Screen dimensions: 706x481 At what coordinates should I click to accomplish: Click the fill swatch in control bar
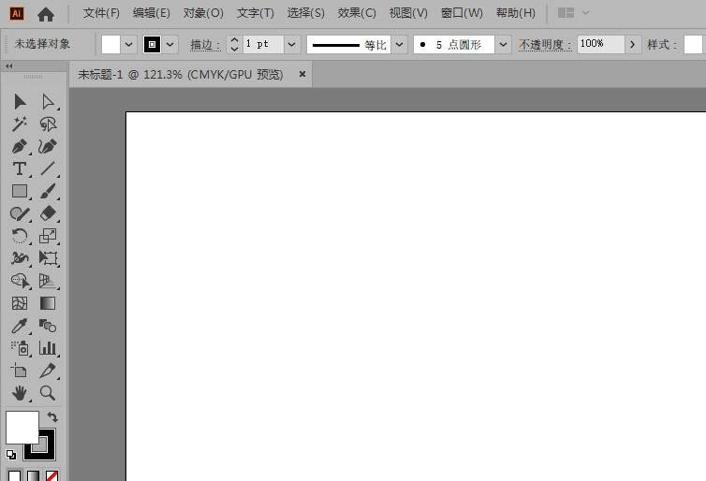pos(110,45)
